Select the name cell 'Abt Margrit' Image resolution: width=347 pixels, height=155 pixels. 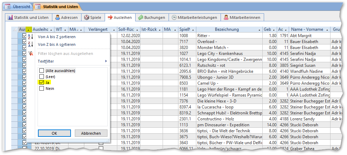click(309, 35)
